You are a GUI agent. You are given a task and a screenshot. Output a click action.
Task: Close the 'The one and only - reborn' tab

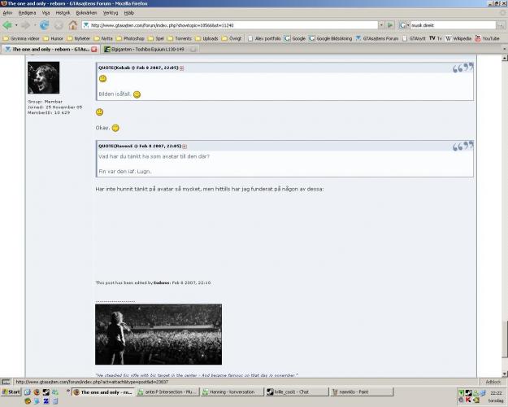[x=94, y=50]
